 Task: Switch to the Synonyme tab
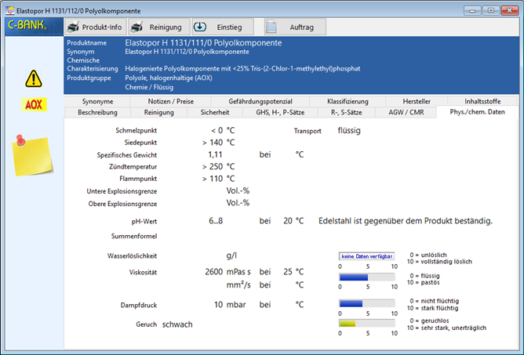97,102
